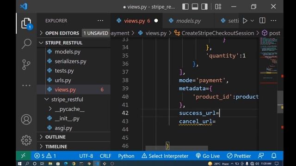Open Windows taskbar search icon
Screen dimensions: 296x166
pos(27,164)
